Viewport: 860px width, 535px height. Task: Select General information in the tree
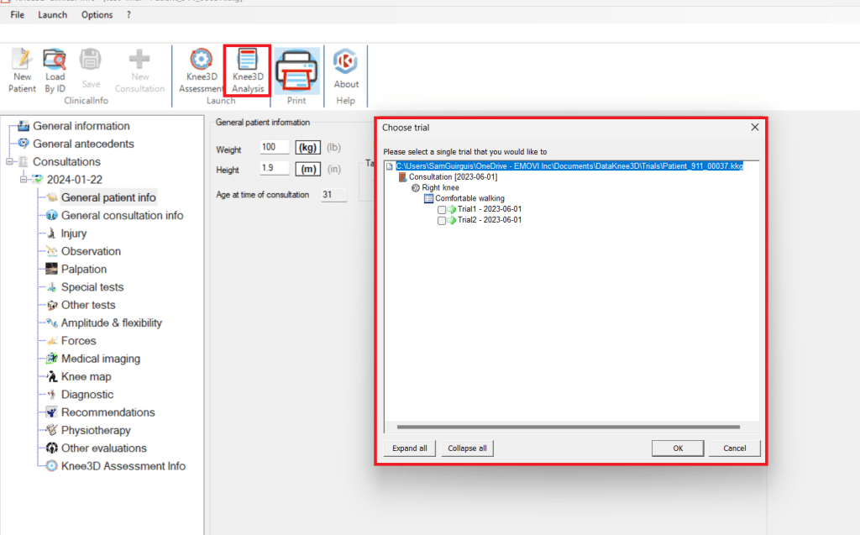(x=81, y=126)
